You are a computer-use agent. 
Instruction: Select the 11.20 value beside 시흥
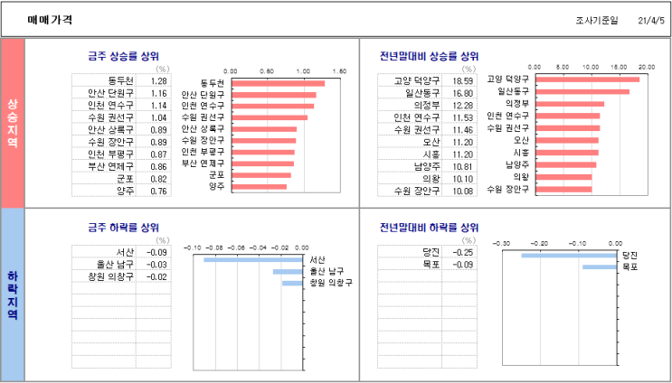[463, 154]
